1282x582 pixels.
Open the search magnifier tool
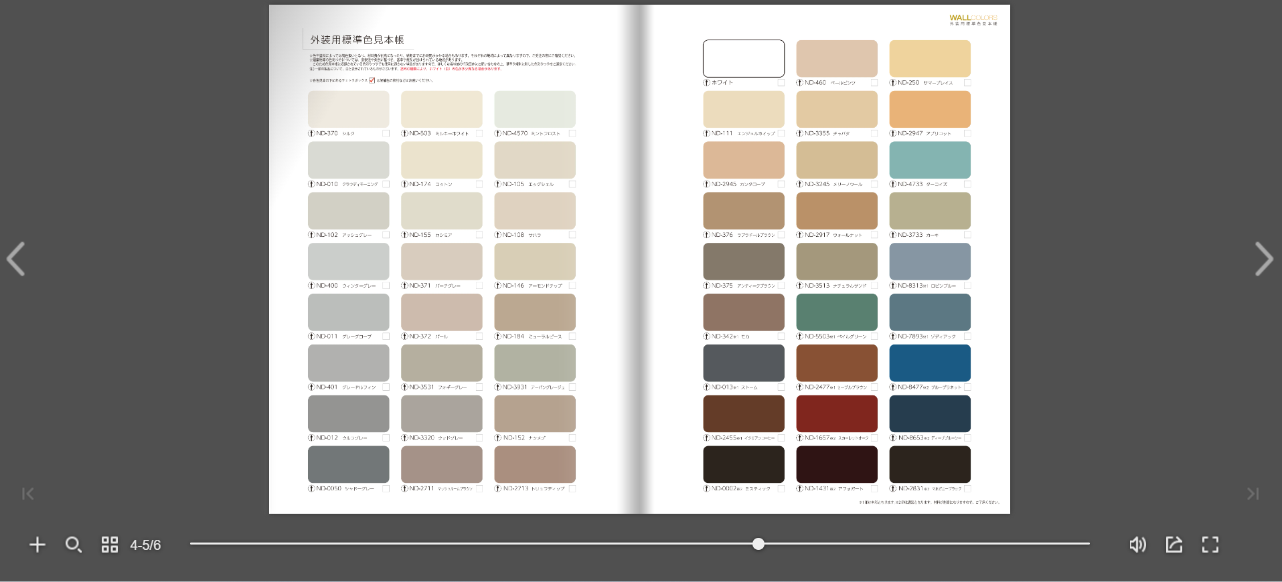[74, 545]
